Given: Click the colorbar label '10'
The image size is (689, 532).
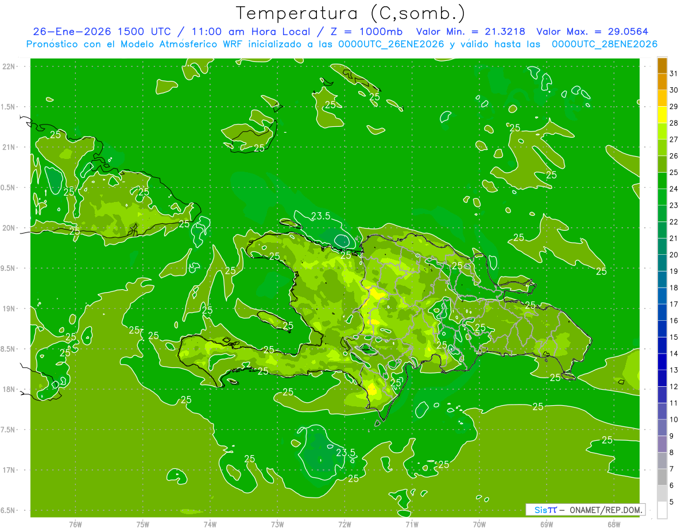Looking at the screenshot, I should pyautogui.click(x=673, y=420).
